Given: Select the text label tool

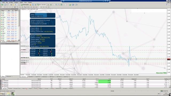Looking at the screenshot, I should (x=22, y=7).
